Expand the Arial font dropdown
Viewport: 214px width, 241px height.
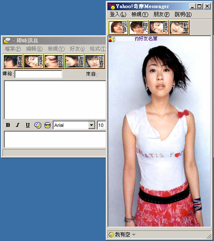[x=92, y=125]
